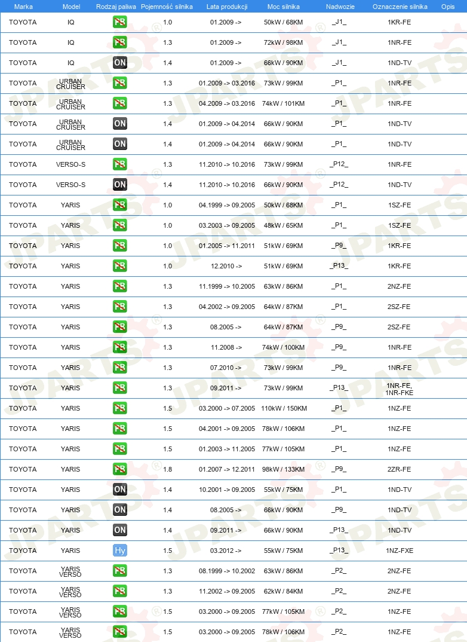Click the Lata produkcji column header
Image resolution: width=467 pixels, height=642 pixels.
click(227, 7)
